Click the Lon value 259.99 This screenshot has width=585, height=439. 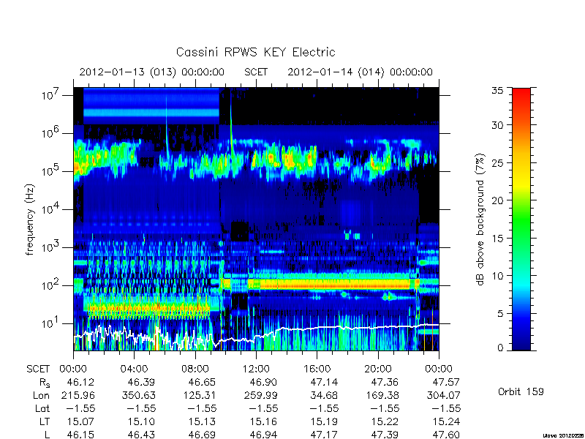point(260,395)
